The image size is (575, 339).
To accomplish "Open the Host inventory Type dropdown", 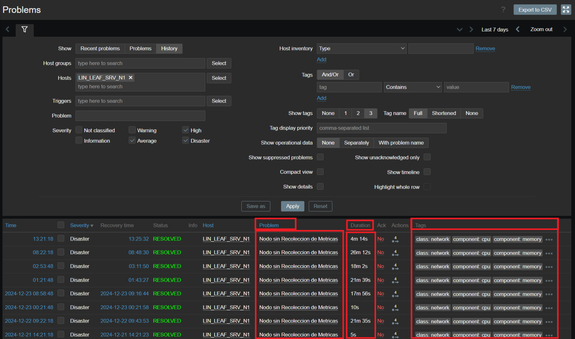I will click(x=361, y=48).
